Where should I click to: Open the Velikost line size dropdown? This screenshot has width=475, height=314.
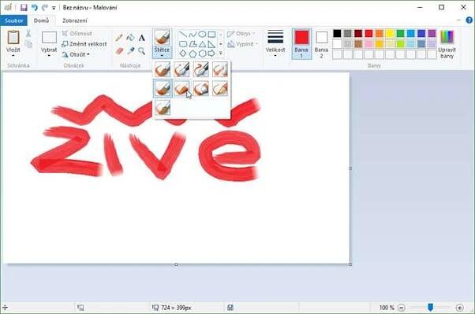click(275, 44)
